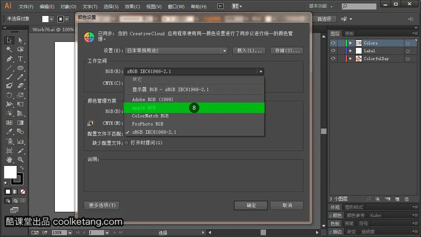Confirm with the 确定 button

point(251,205)
